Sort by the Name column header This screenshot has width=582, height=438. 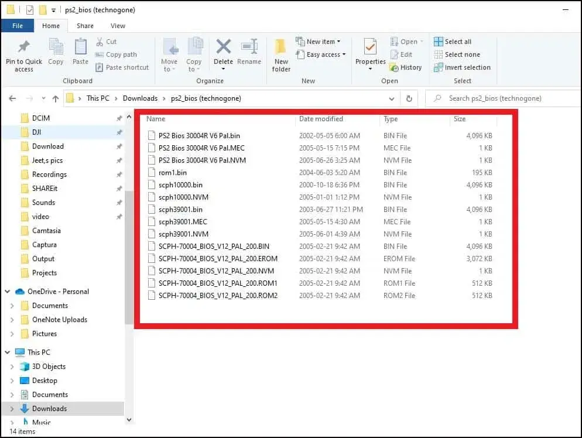pos(156,119)
